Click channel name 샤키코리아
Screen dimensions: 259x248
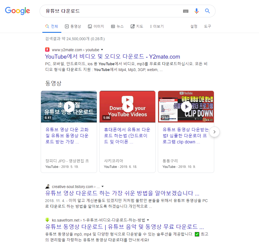click(114, 161)
